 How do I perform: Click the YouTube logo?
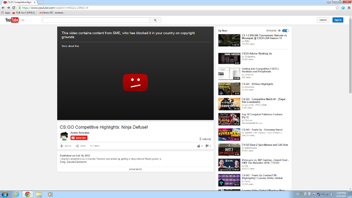tap(12, 20)
